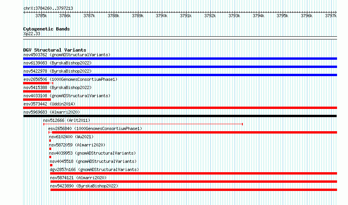This screenshot has height=205, width=348.
Task: Click the 3785k ruler label
Action: tap(41, 16)
